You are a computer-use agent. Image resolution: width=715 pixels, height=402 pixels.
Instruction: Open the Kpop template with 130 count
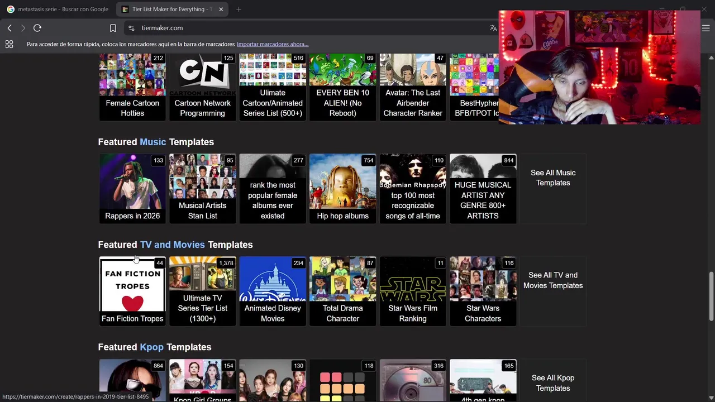(x=273, y=381)
